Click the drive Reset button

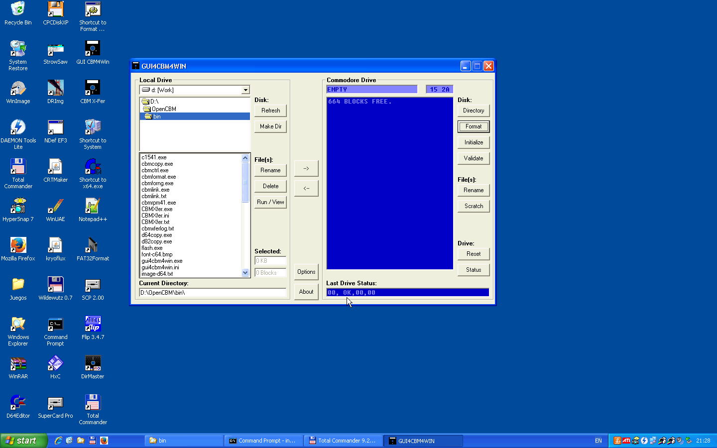coord(474,254)
